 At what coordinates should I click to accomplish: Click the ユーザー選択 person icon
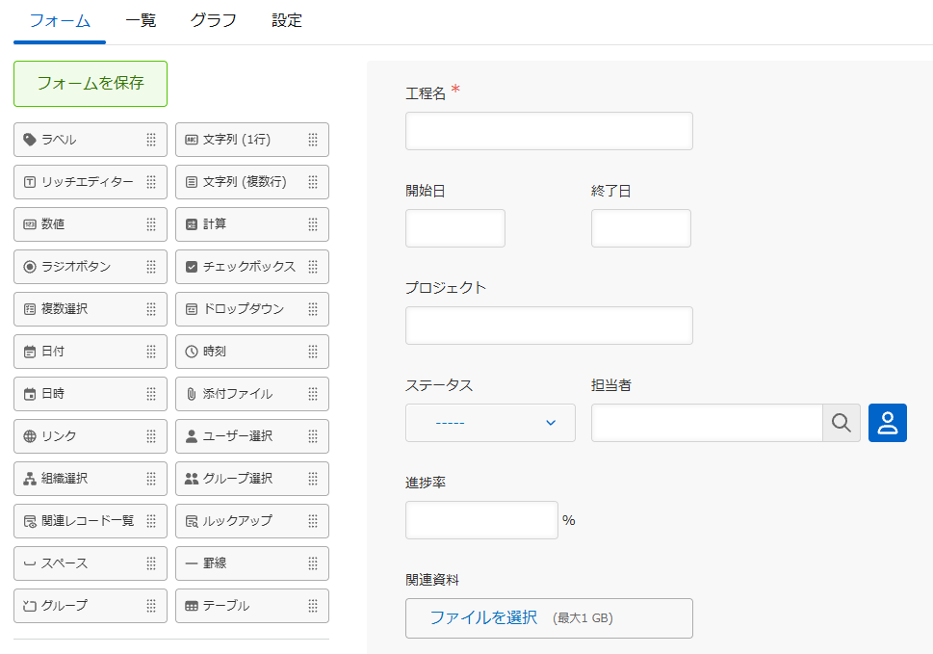(x=191, y=436)
